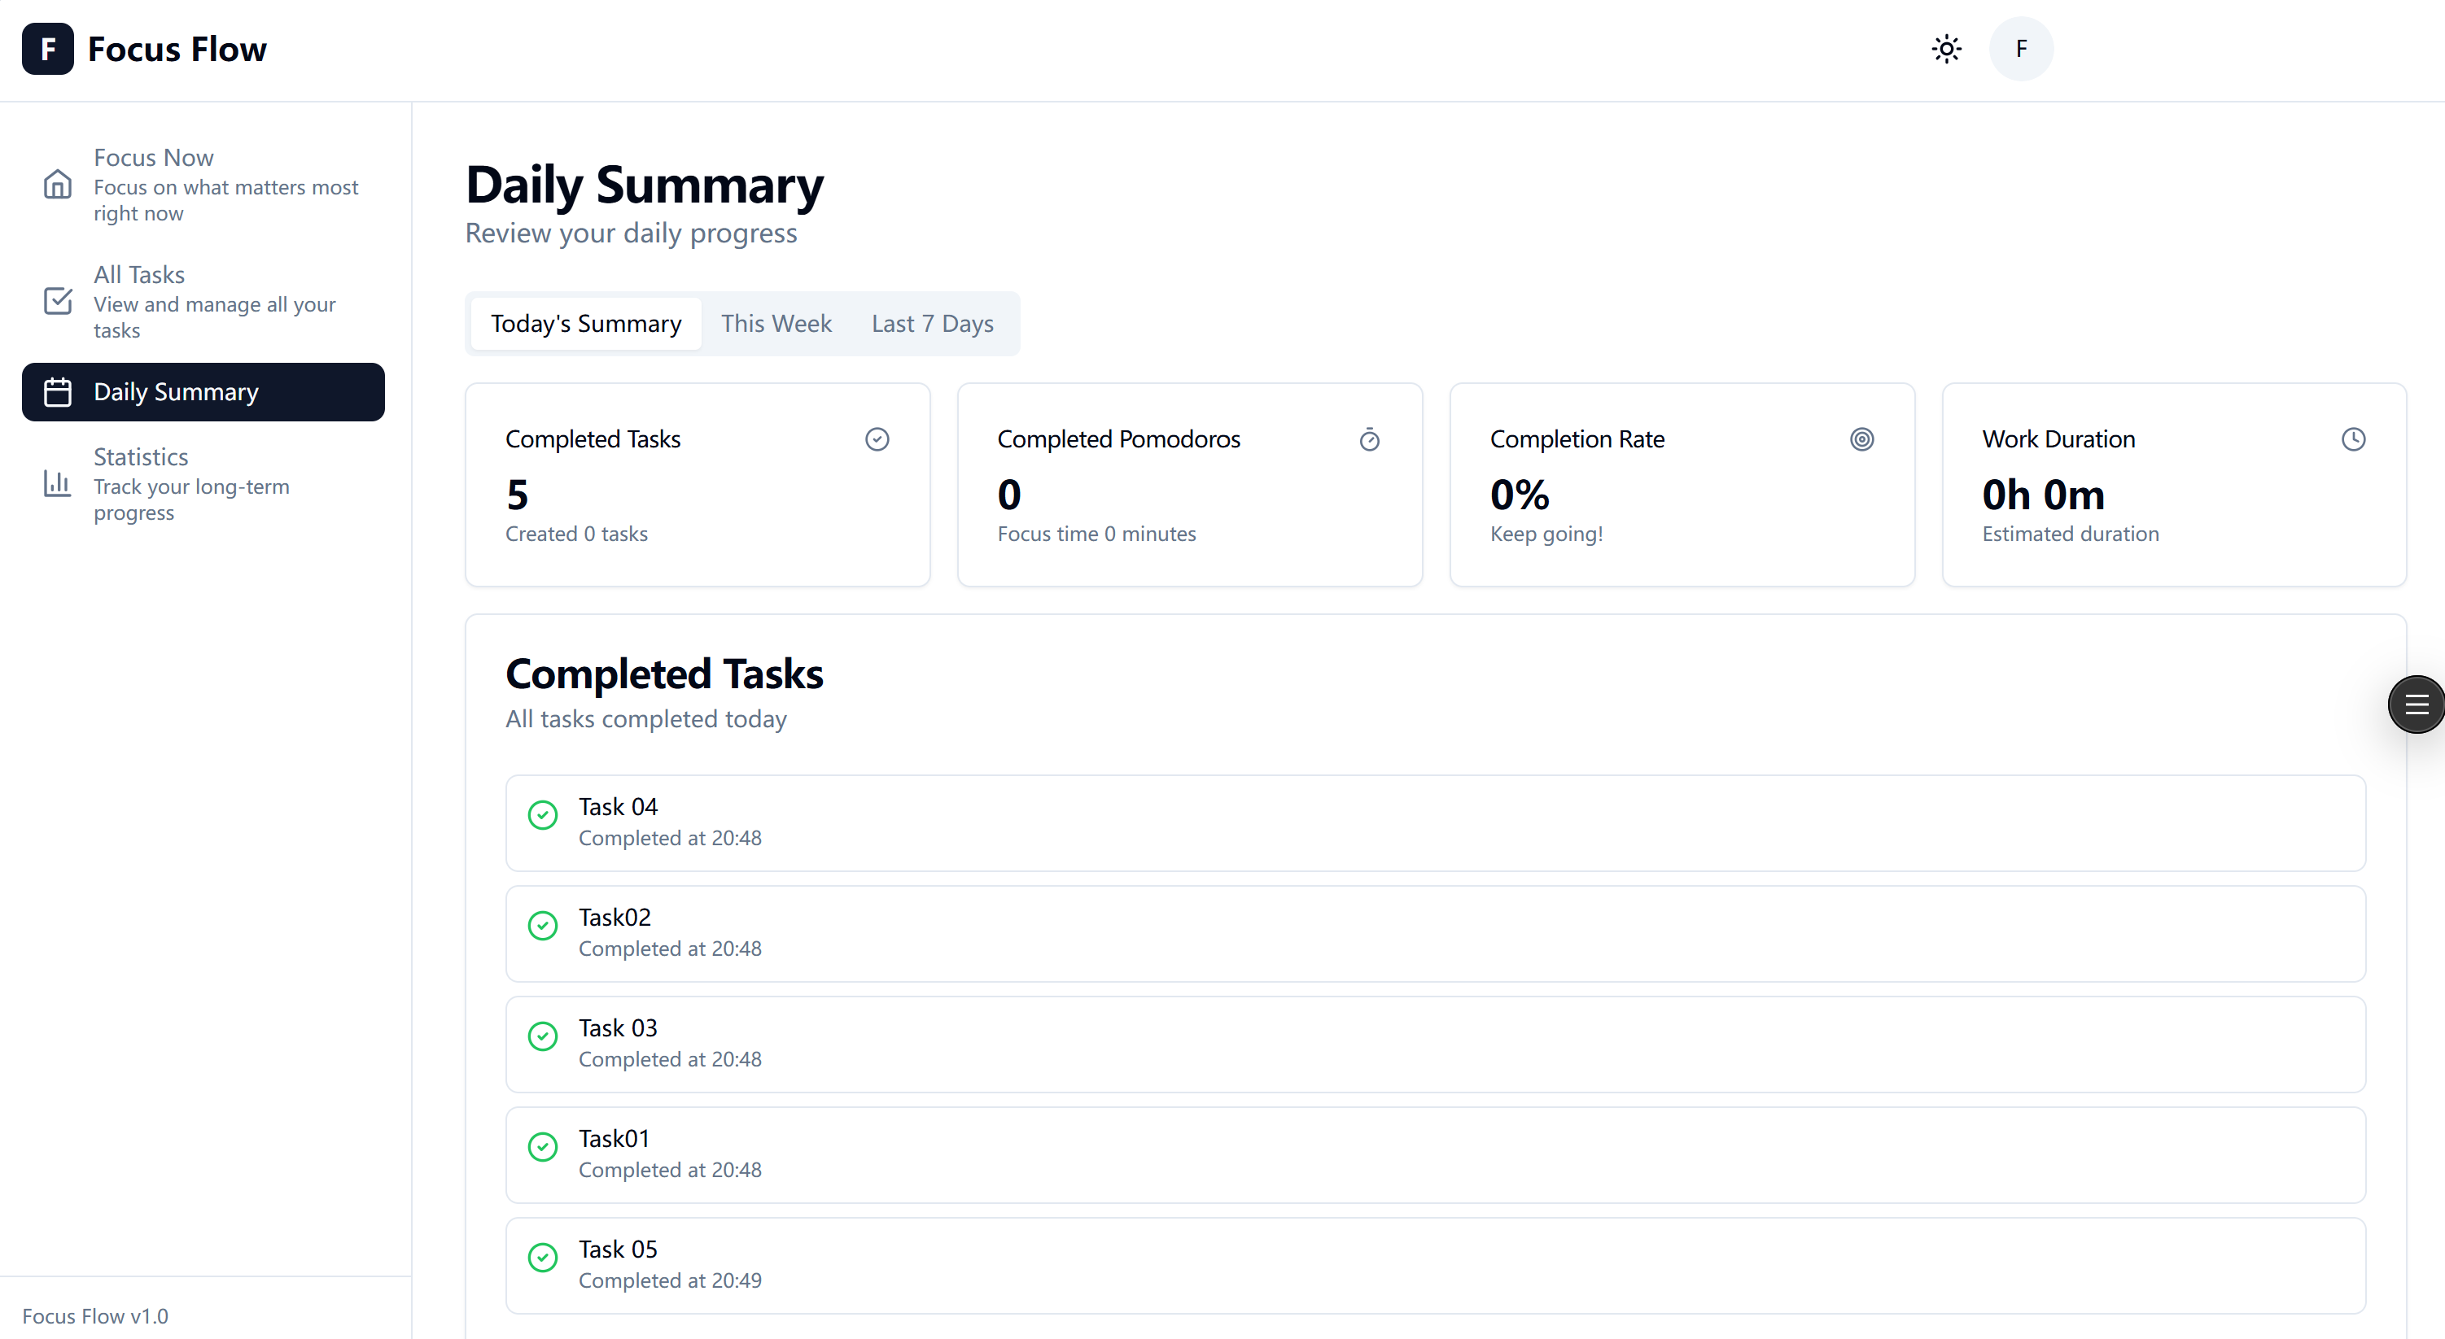The width and height of the screenshot is (2445, 1339).
Task: Select the Today's Summary tab
Action: tap(586, 324)
